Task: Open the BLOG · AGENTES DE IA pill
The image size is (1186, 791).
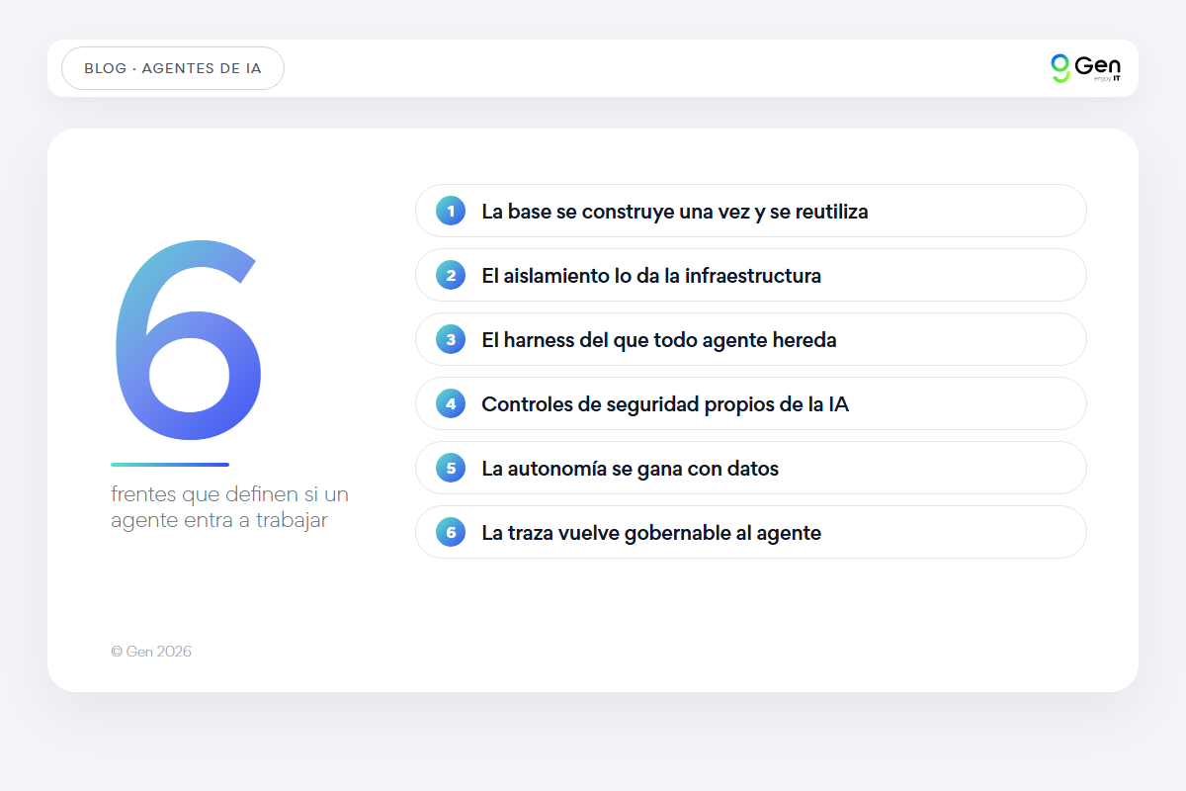Action: [x=173, y=68]
